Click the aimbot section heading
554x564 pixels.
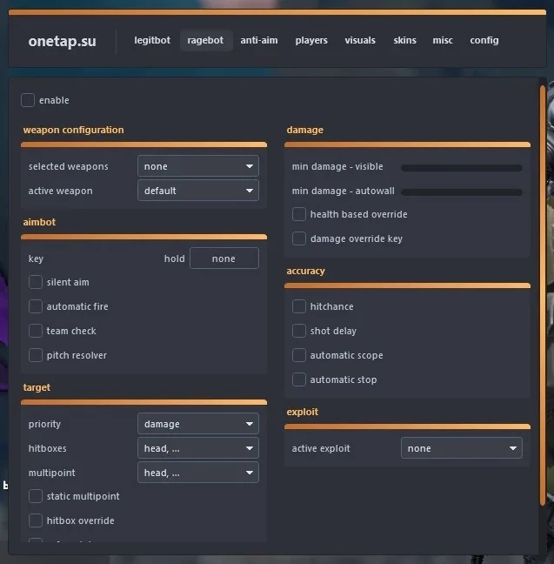[x=39, y=222]
